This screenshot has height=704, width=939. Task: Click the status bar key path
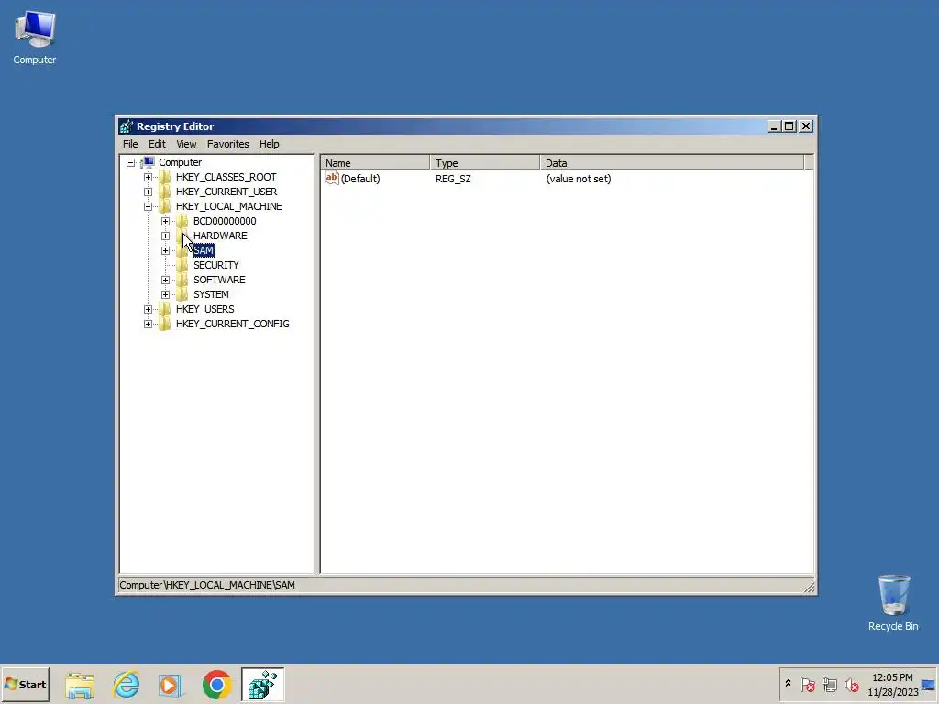click(206, 585)
